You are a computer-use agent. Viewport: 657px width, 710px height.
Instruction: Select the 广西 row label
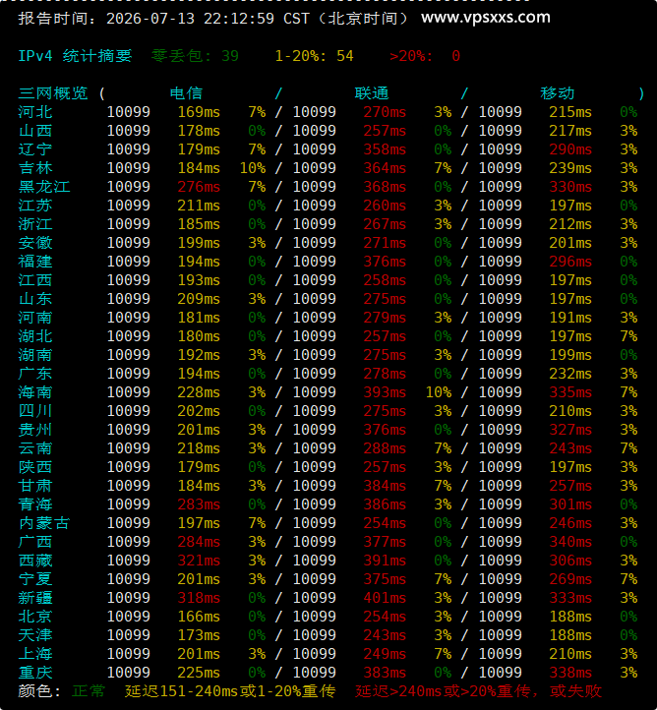[35, 542]
